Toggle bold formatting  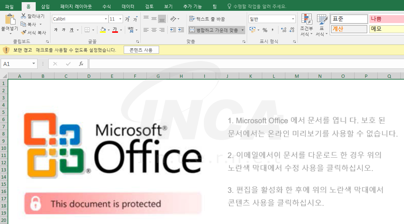pos(56,30)
